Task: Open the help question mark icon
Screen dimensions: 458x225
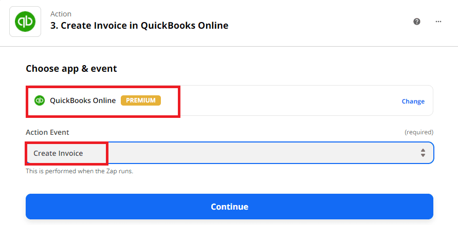Action: click(x=417, y=22)
